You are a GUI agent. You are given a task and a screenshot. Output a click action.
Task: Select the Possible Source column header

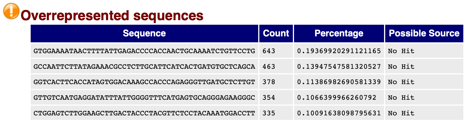pyautogui.click(x=424, y=33)
